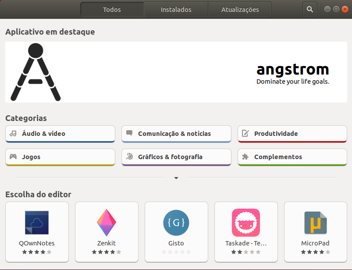
Task: Click the gamepad icon for Jogos
Action: tap(13, 156)
